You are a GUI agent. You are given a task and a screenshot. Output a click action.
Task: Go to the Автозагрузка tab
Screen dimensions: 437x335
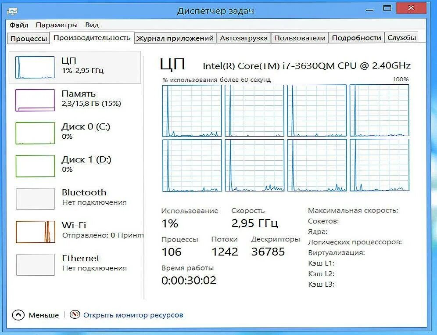[x=244, y=38]
